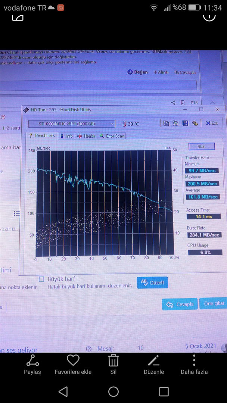Click the text field below Beğen row

(x=99, y=85)
